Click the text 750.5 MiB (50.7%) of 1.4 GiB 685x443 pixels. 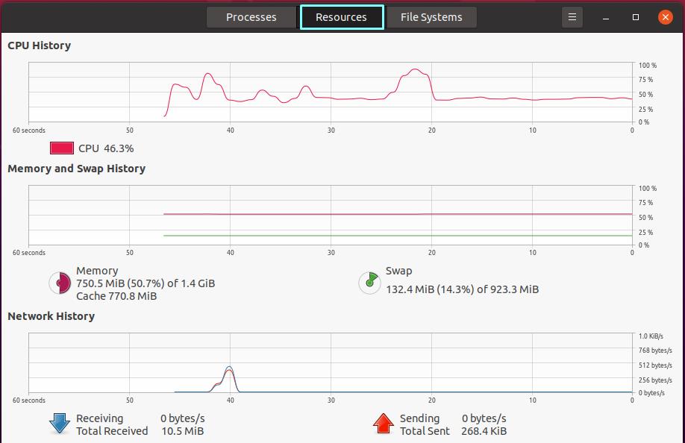[x=146, y=283]
